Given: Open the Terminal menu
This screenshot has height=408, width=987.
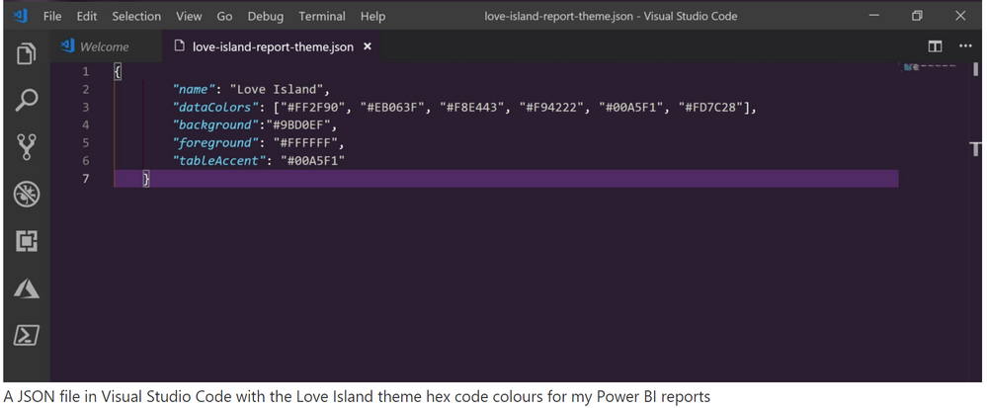Looking at the screenshot, I should click(322, 17).
